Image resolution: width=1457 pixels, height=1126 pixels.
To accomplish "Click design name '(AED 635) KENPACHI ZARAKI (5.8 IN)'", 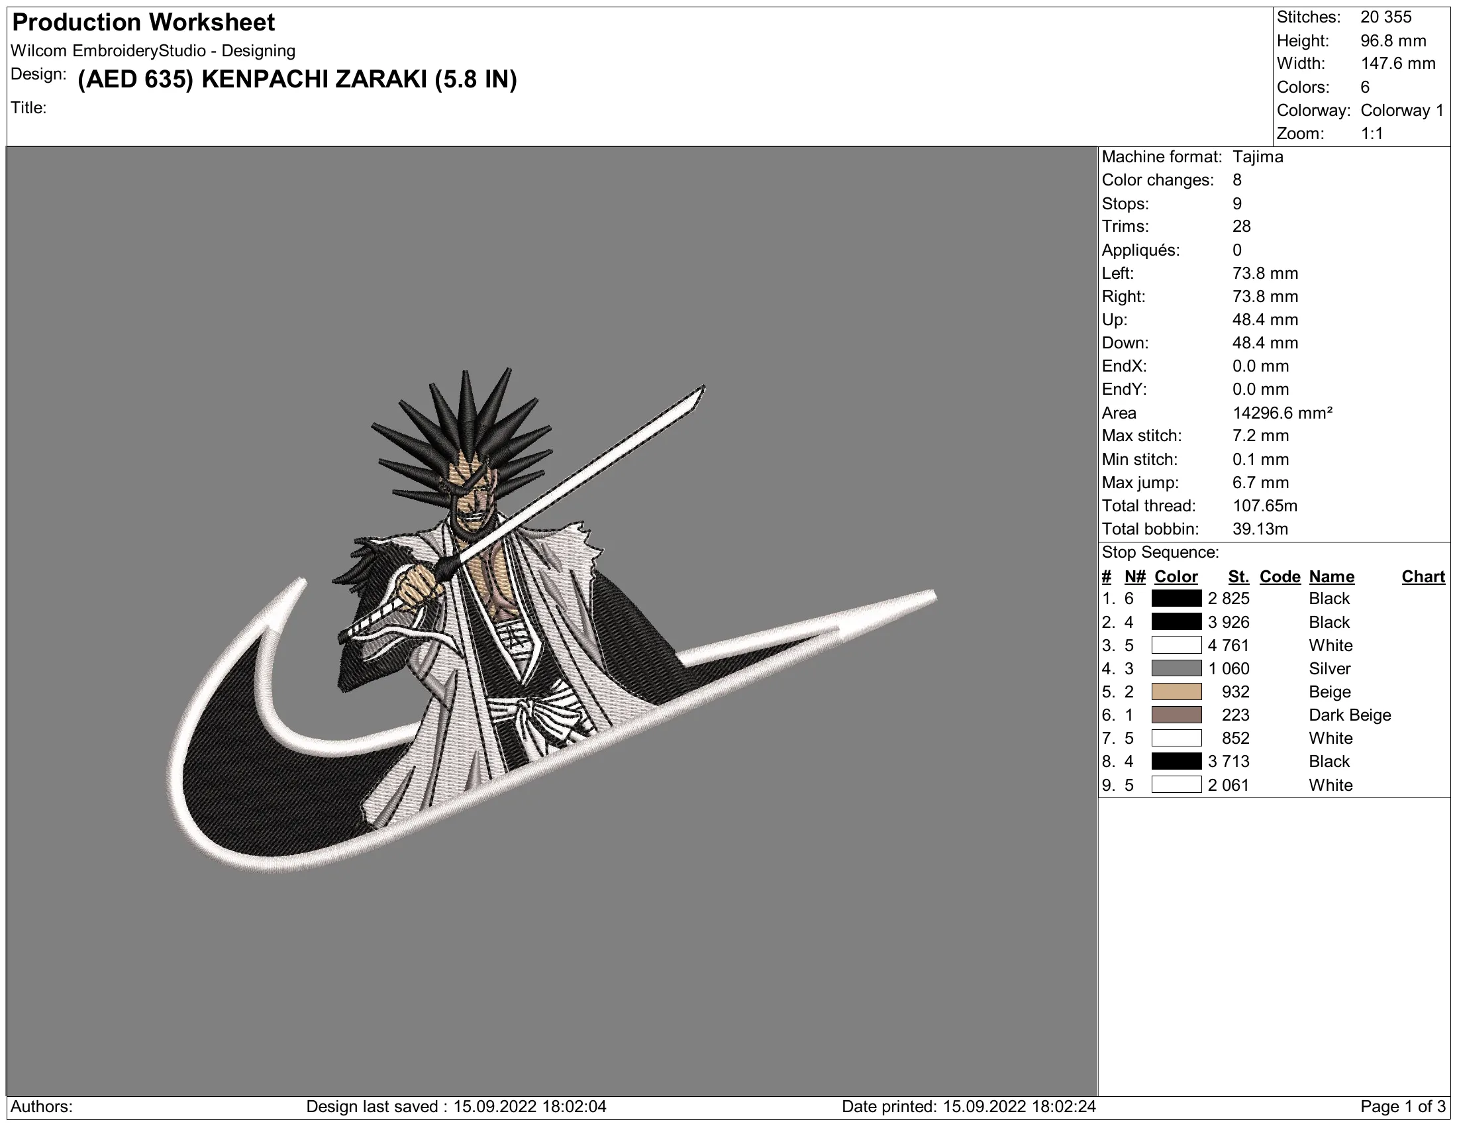I will (x=297, y=79).
